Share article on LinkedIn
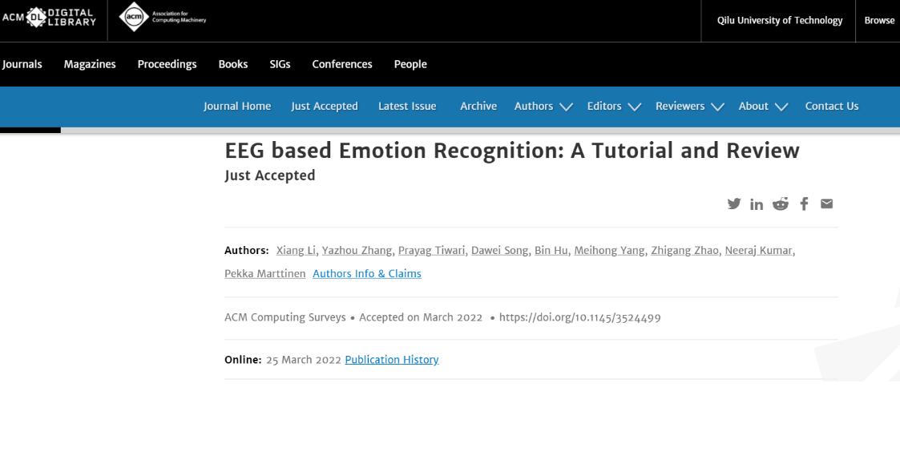 757,204
